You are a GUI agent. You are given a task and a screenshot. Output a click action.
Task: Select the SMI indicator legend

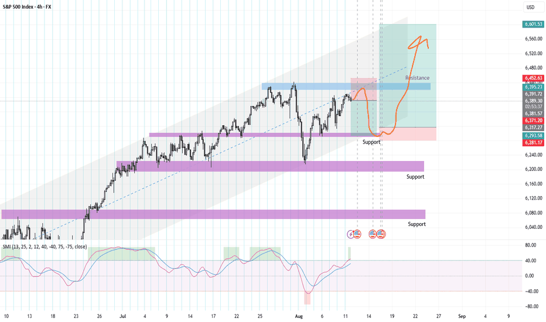point(45,247)
